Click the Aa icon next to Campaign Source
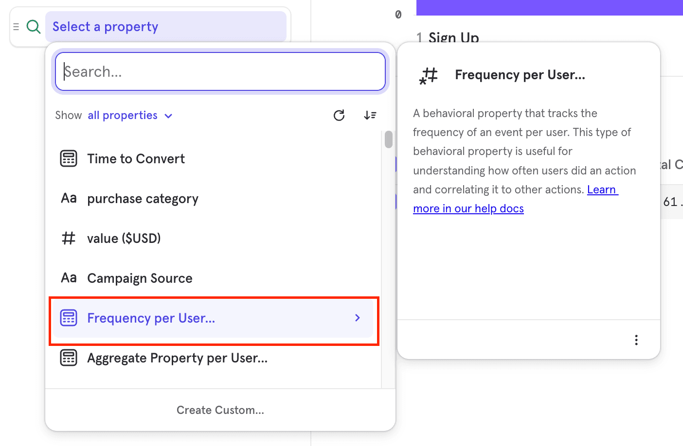 coord(69,277)
